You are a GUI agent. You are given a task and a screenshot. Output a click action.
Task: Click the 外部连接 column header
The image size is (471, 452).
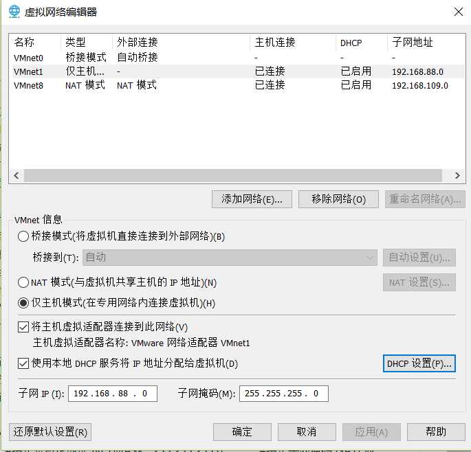pos(182,42)
